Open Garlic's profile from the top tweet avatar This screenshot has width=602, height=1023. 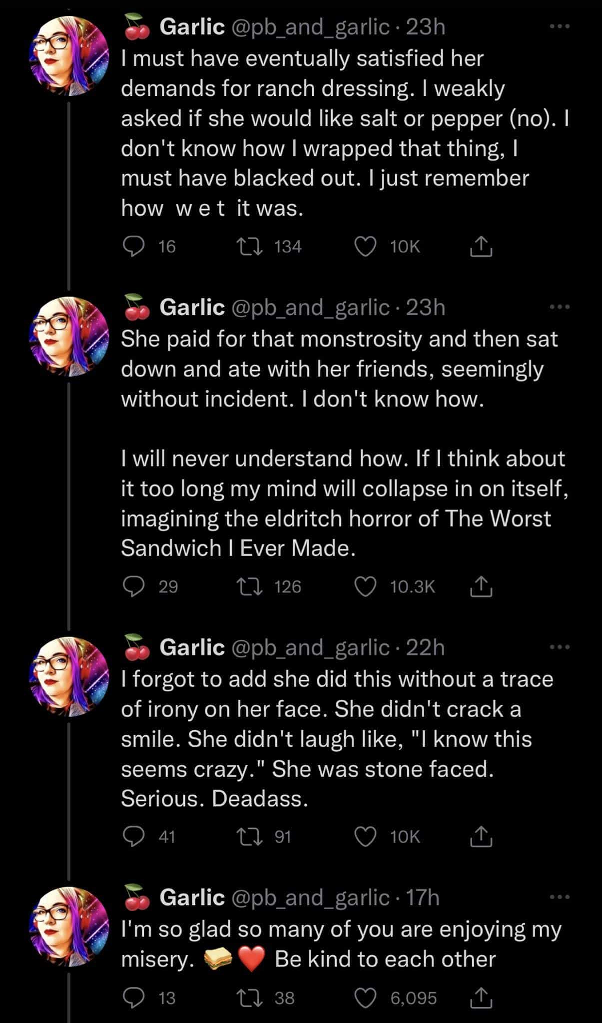pyautogui.click(x=70, y=55)
